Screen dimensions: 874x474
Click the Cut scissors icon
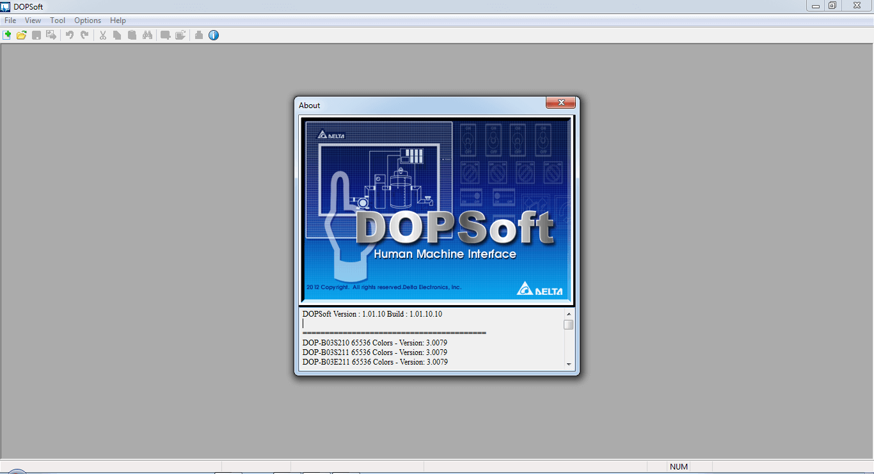point(102,35)
